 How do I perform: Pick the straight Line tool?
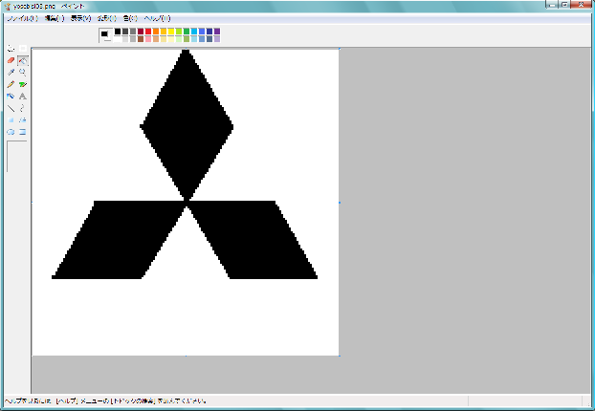click(x=11, y=108)
